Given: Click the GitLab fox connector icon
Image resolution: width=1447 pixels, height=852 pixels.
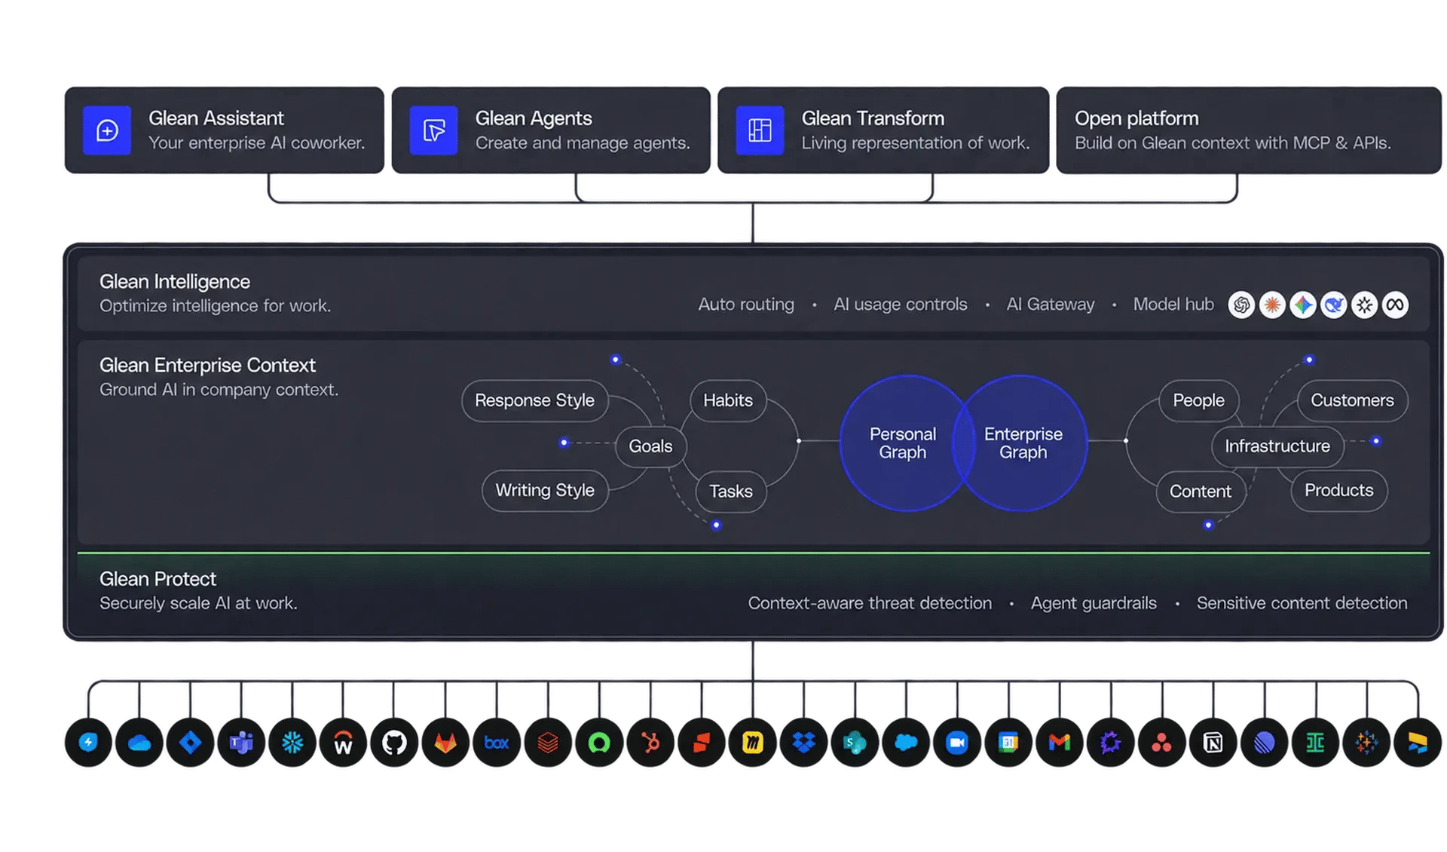Looking at the screenshot, I should 445,743.
